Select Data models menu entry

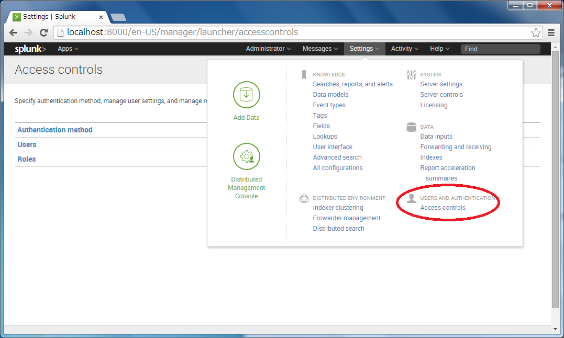point(330,95)
